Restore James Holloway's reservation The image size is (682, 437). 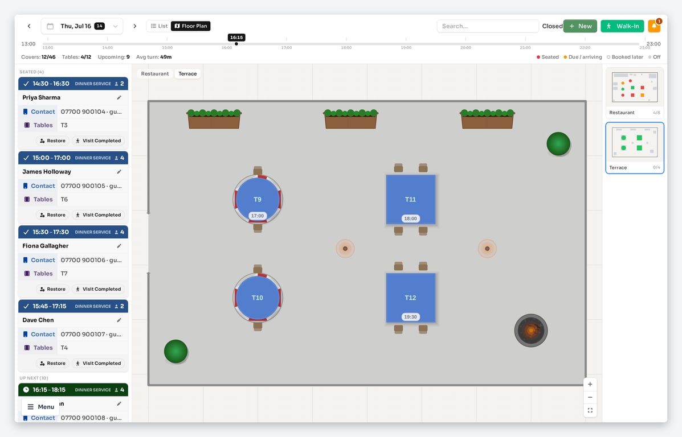point(52,215)
